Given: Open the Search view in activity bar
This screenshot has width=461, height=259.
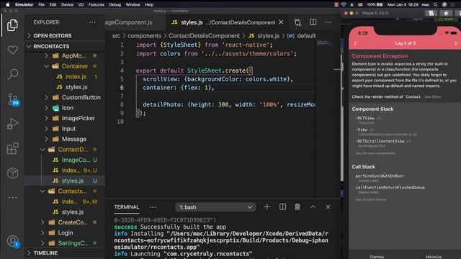Looking at the screenshot, I should [12, 74].
